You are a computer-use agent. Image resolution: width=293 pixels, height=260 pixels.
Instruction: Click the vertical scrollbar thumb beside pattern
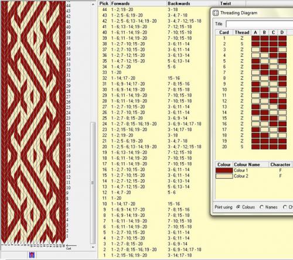click(x=93, y=183)
